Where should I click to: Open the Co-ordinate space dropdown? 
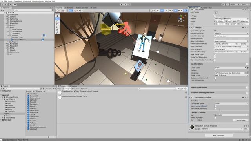[x=231, y=103]
